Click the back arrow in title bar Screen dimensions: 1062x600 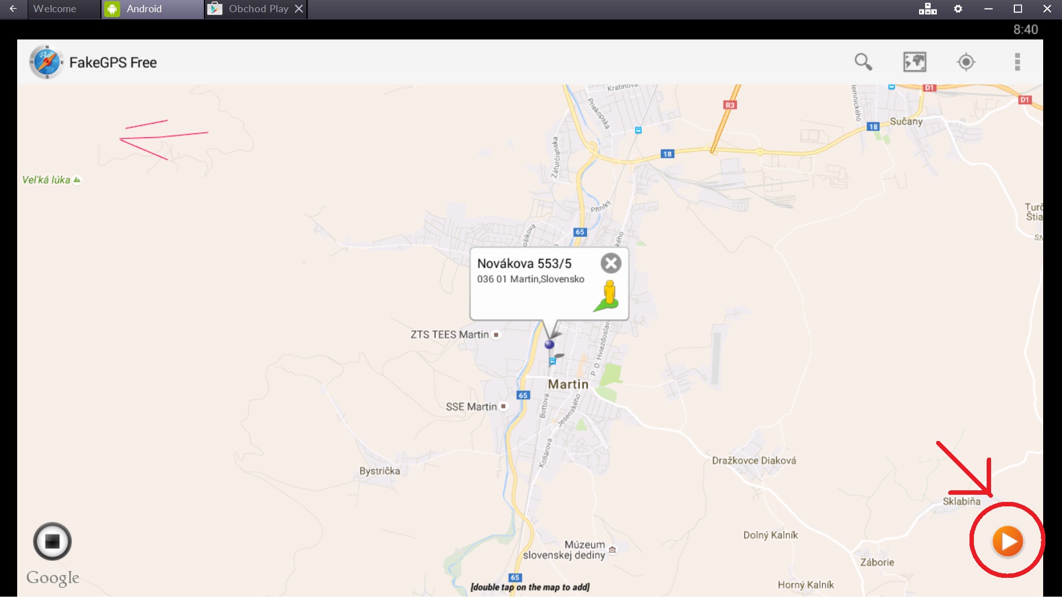[13, 9]
